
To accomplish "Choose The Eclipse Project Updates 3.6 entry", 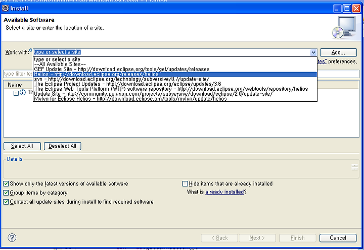I will [x=175, y=84].
